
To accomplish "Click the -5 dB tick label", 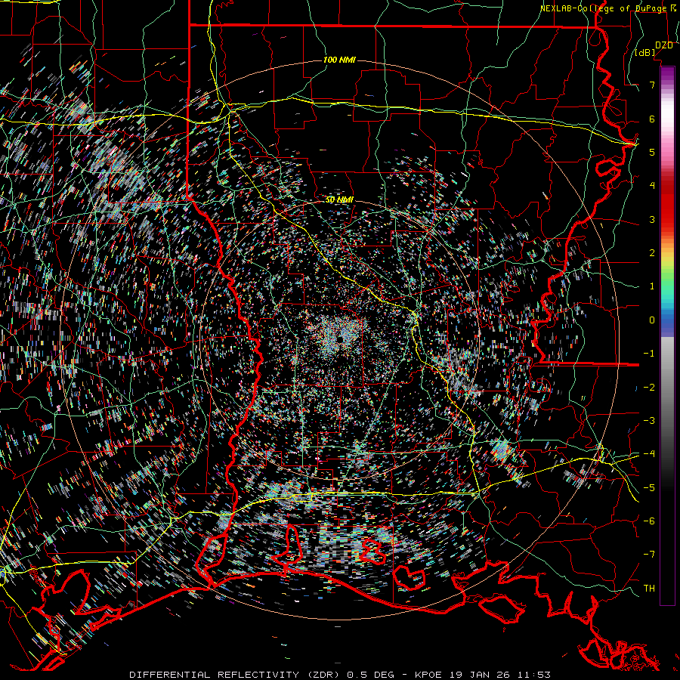I will pos(649,488).
